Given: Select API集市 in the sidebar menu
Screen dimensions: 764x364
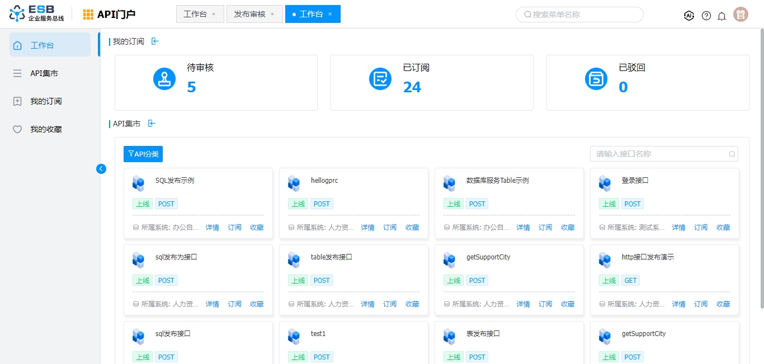Looking at the screenshot, I should click(44, 73).
